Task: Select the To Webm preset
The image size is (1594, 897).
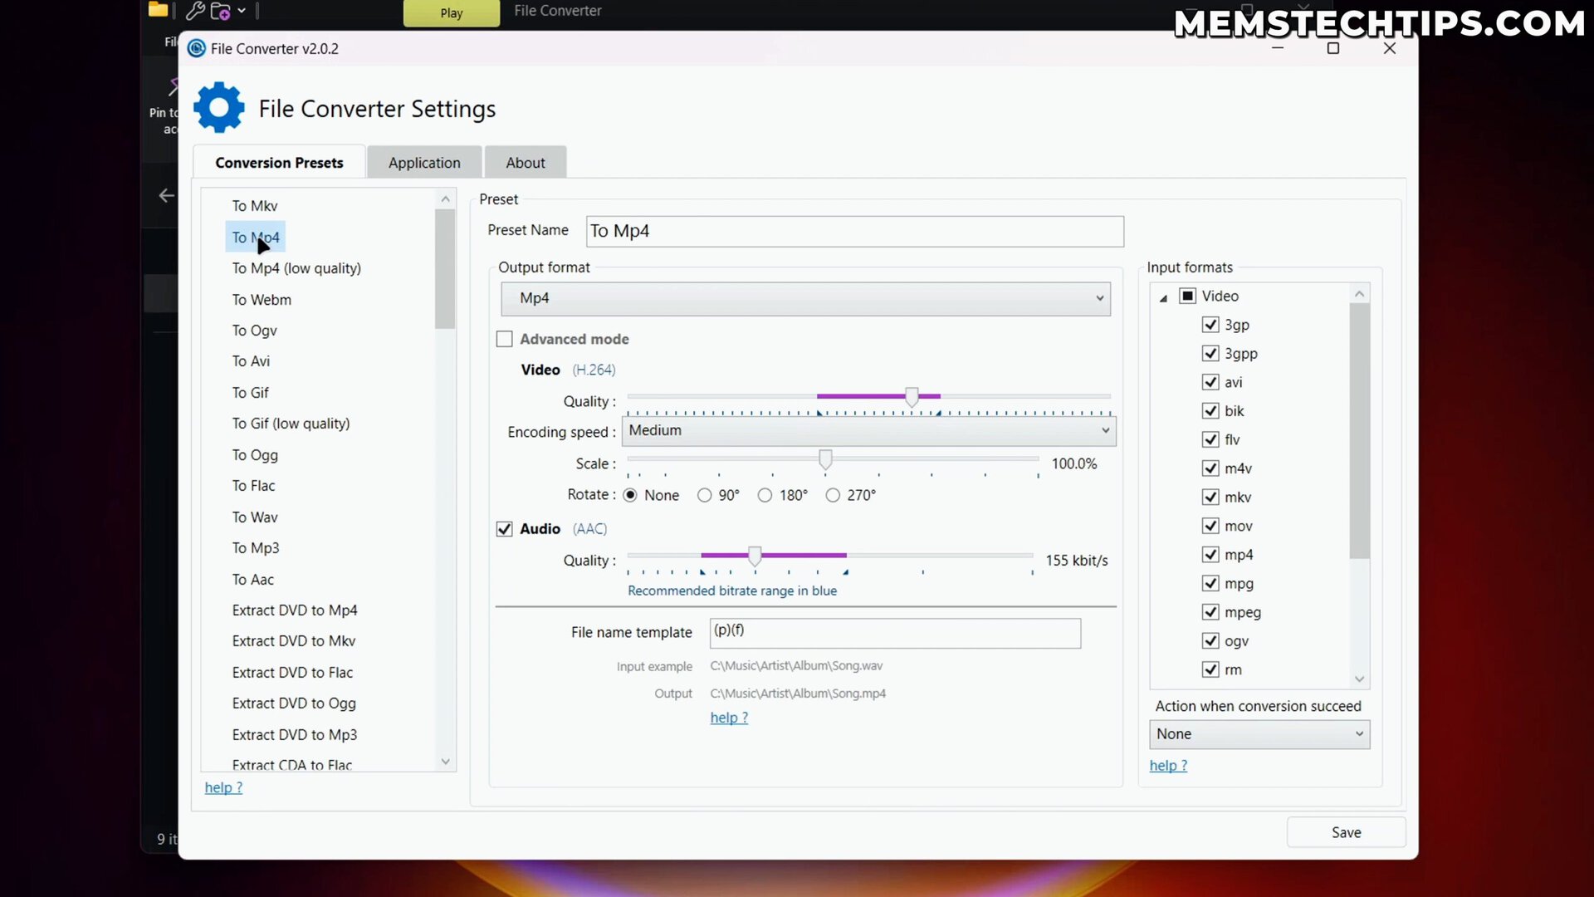Action: 262,300
